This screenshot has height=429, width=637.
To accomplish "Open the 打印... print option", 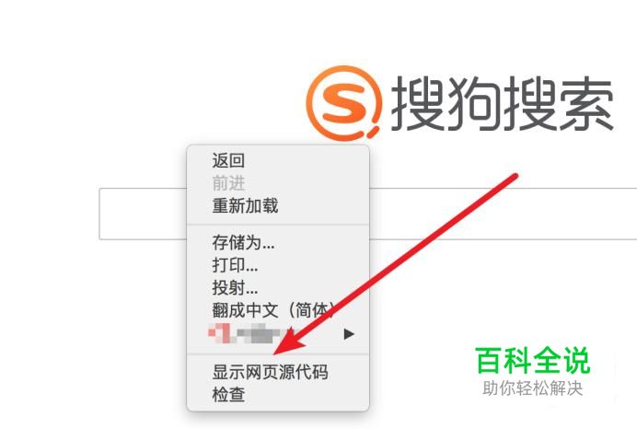I will [235, 265].
